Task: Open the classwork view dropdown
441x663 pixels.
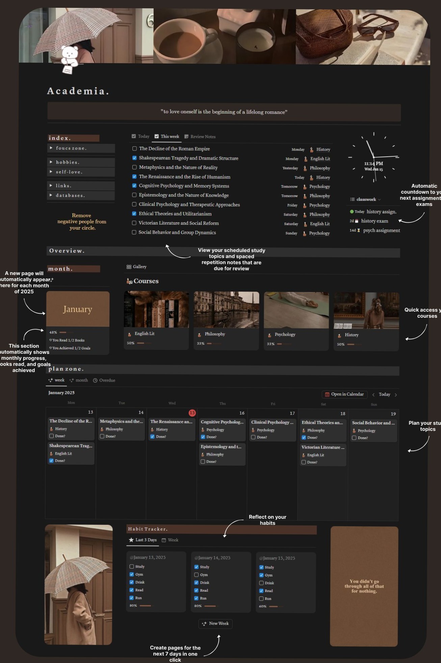Action: (x=379, y=200)
